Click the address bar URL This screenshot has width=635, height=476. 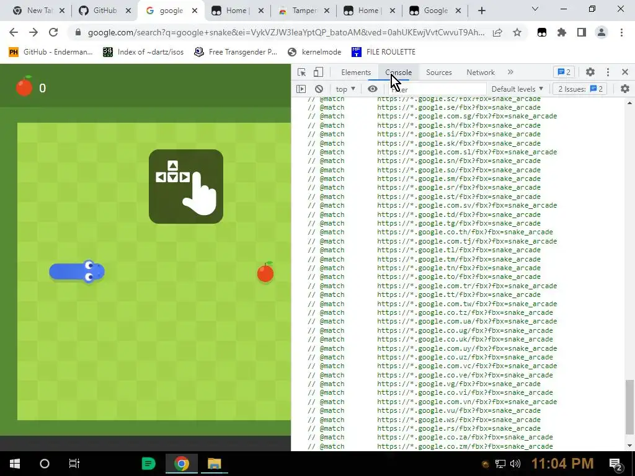(x=286, y=32)
